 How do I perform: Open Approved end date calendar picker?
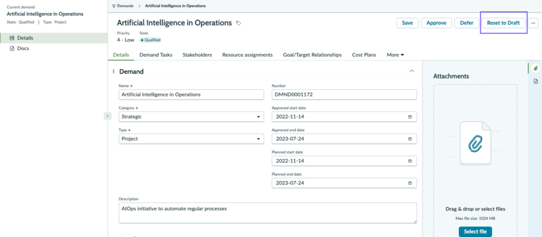point(410,139)
